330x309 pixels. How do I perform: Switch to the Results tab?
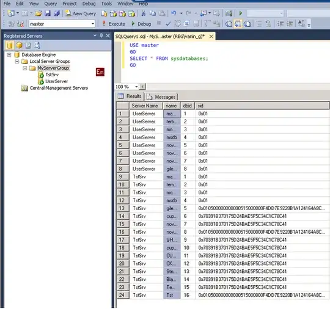coord(130,96)
